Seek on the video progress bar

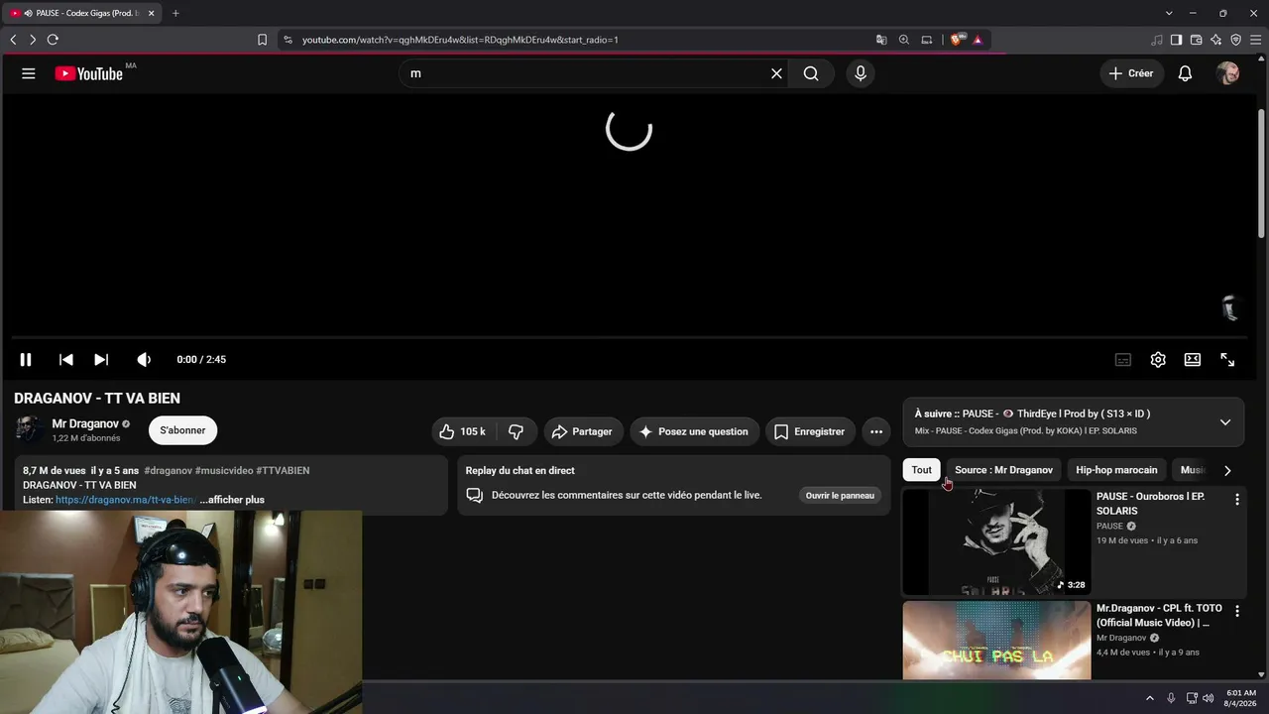(629, 337)
